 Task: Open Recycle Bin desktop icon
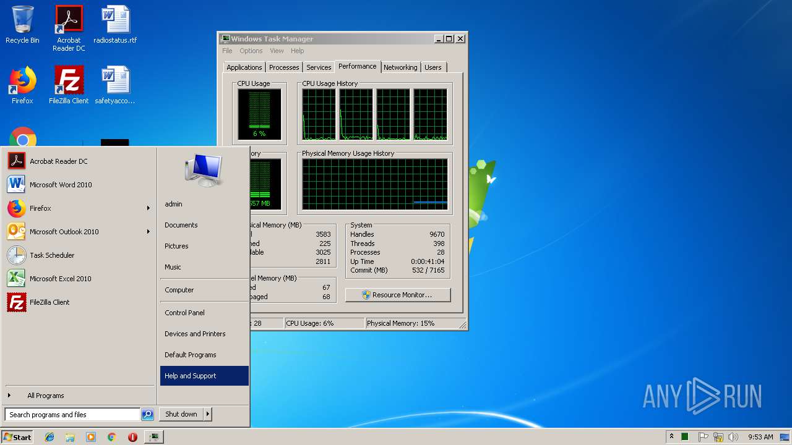coord(22,25)
